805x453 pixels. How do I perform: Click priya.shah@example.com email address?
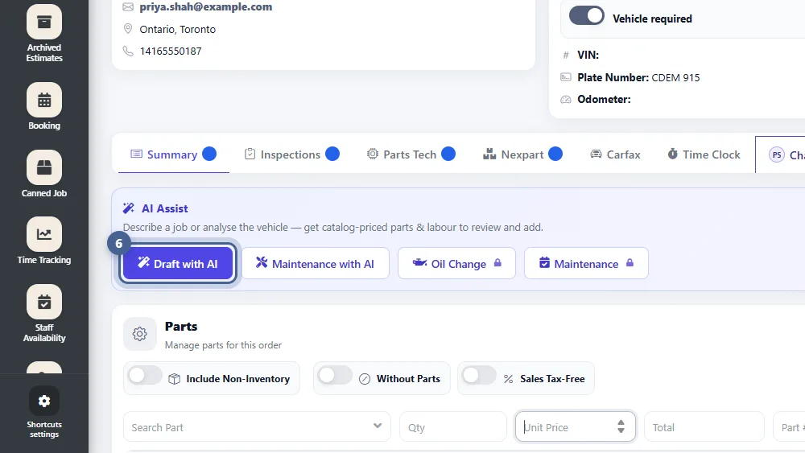tap(206, 7)
